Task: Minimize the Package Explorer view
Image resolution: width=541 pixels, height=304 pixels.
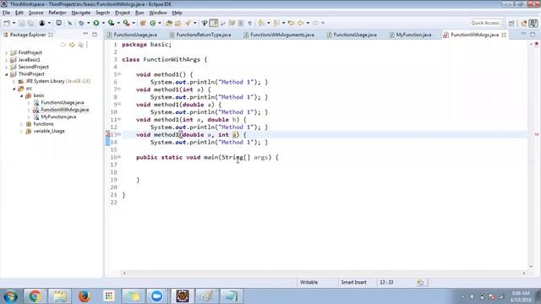Action: (x=85, y=34)
